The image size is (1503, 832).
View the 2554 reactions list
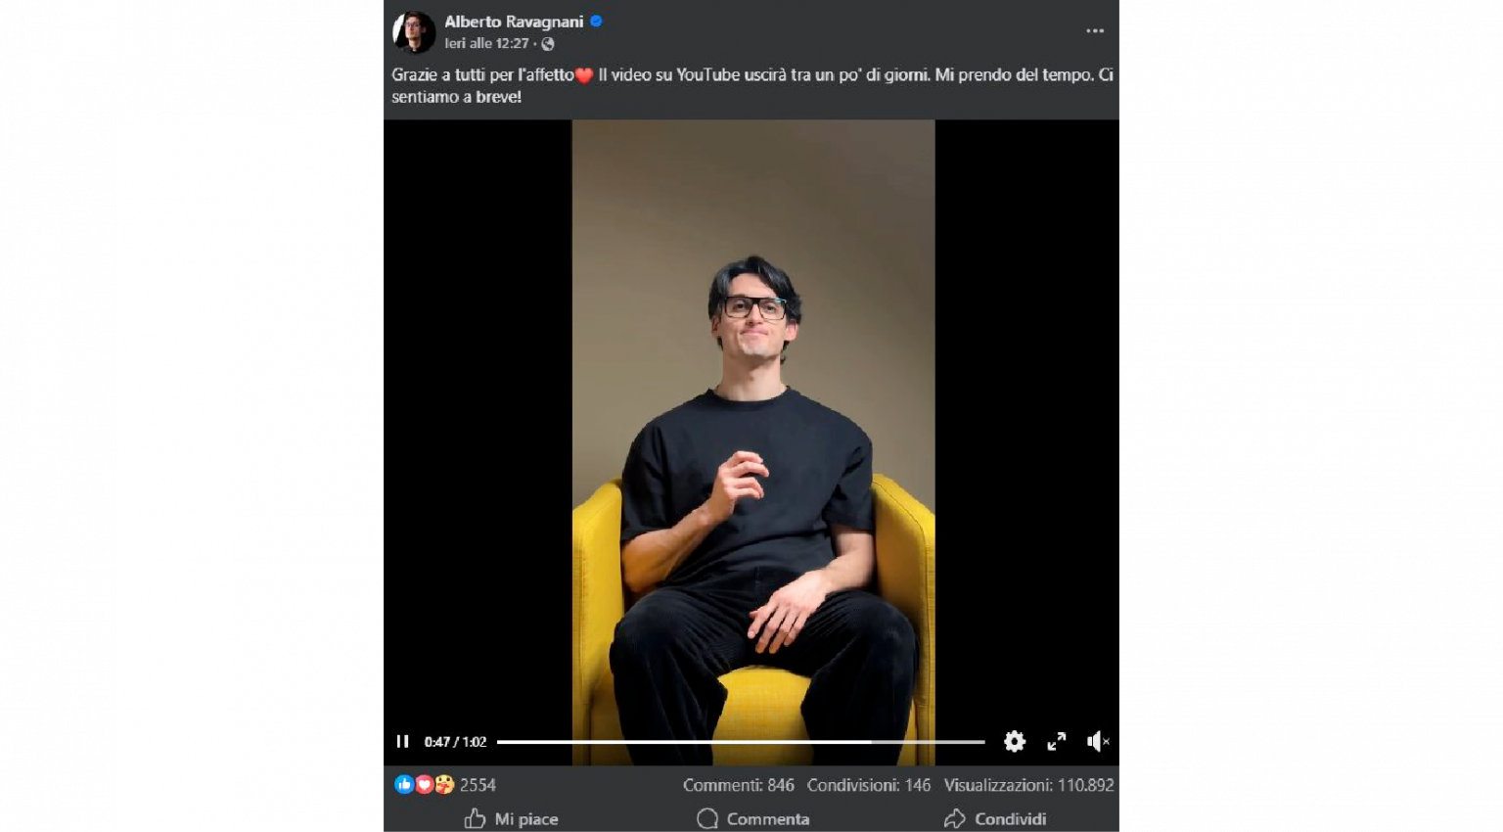click(x=478, y=785)
